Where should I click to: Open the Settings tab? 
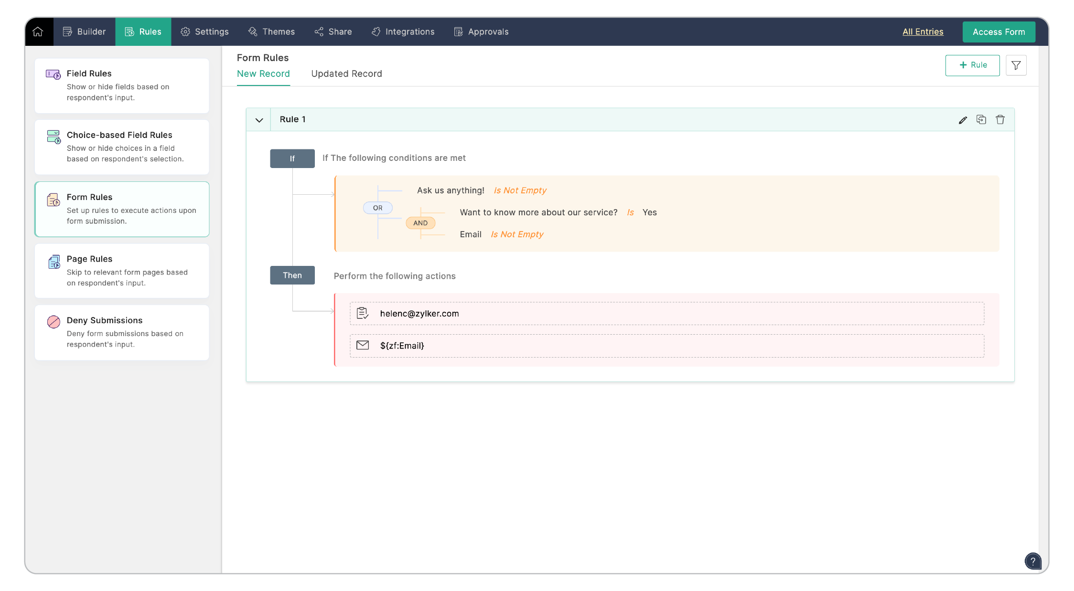[205, 32]
